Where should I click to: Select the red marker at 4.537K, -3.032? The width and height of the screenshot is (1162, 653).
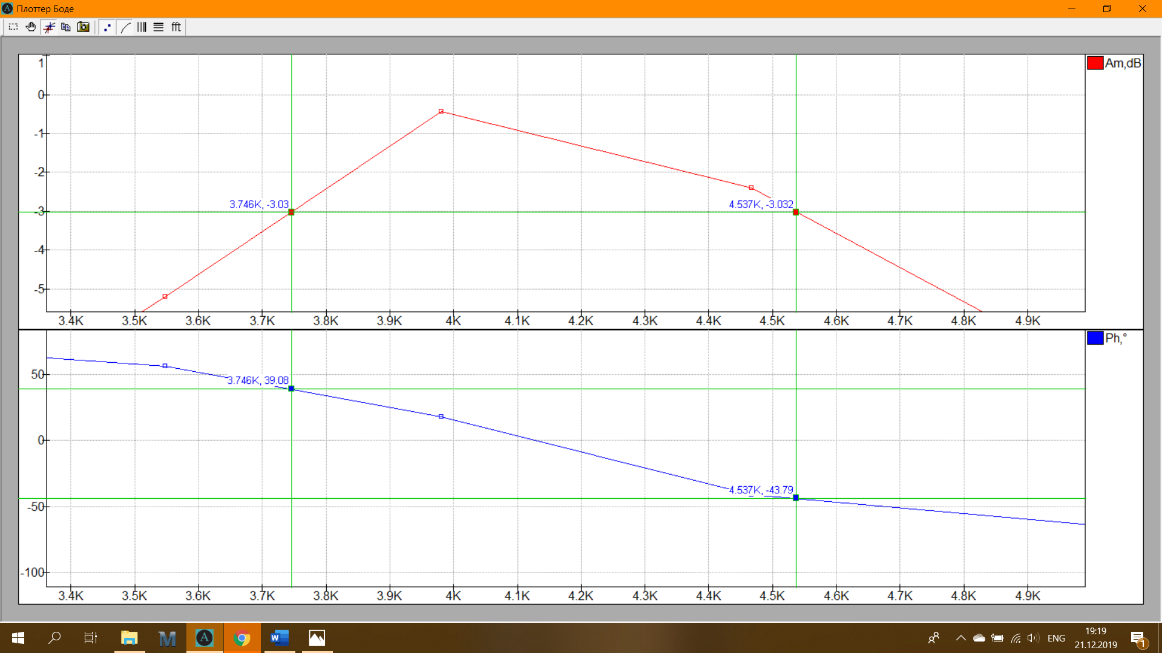[x=796, y=212]
